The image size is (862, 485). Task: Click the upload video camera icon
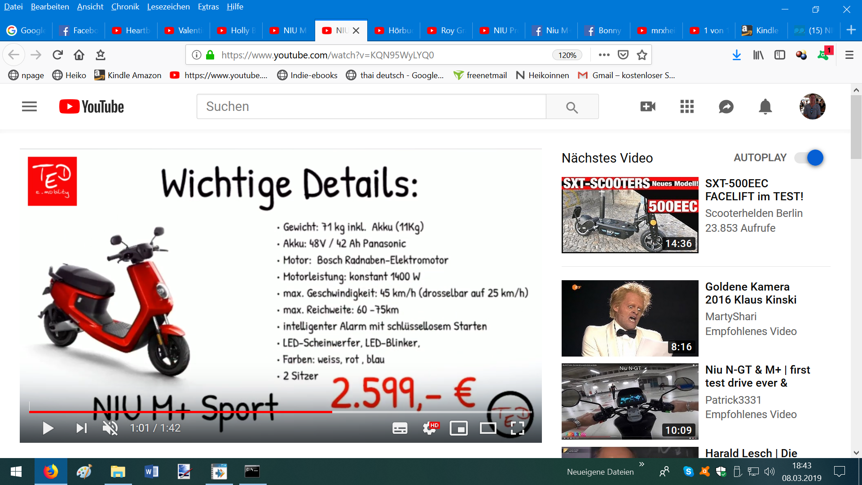[647, 107]
